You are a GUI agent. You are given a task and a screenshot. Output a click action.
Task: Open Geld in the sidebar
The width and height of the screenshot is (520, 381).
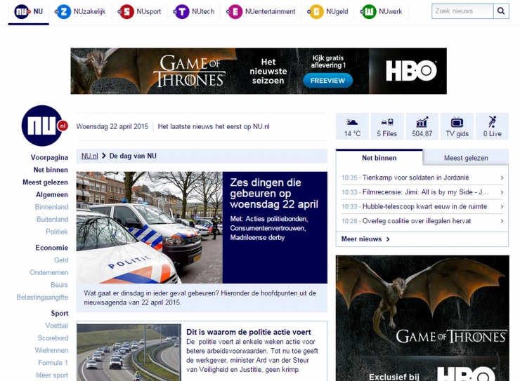point(61,260)
